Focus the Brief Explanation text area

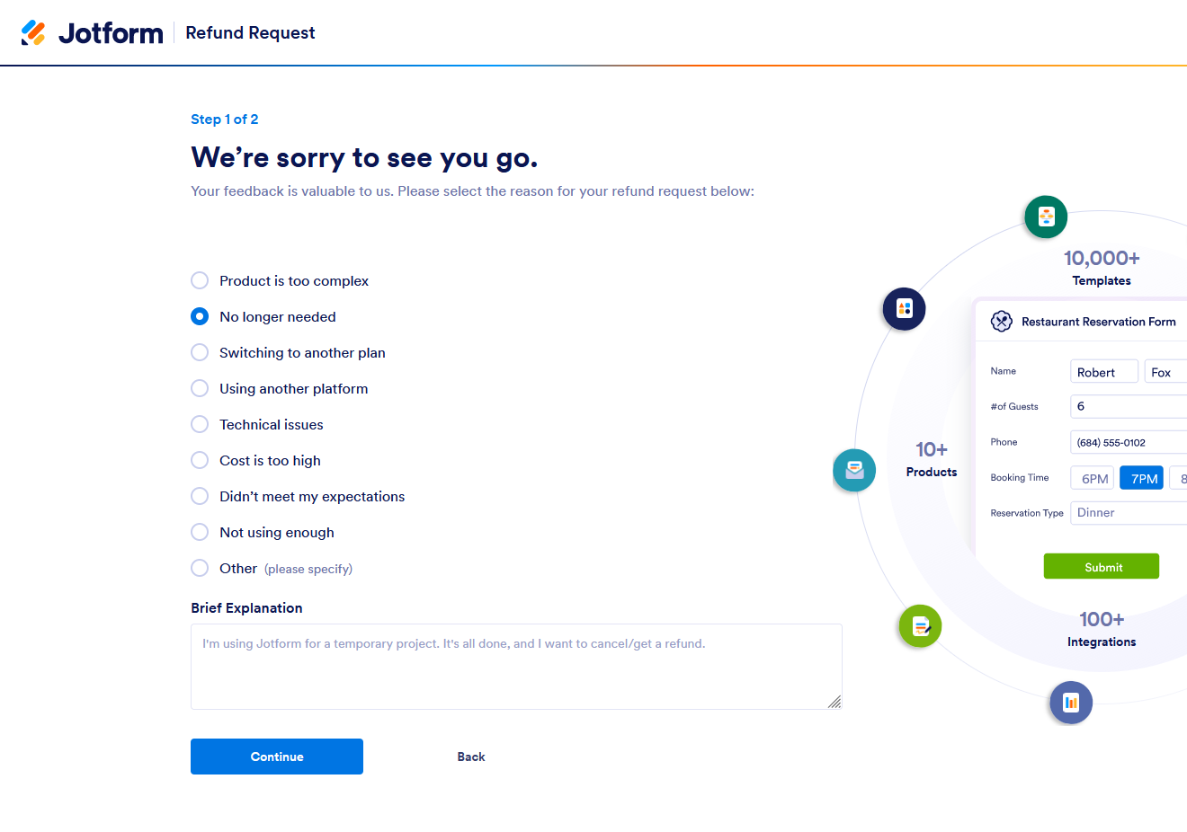pos(516,667)
